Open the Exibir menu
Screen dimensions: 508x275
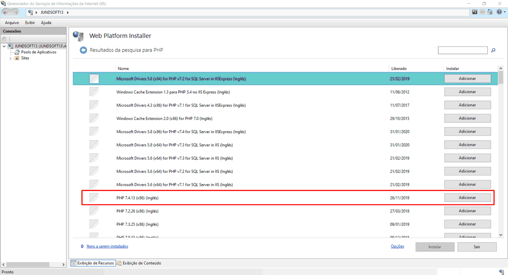click(x=30, y=23)
